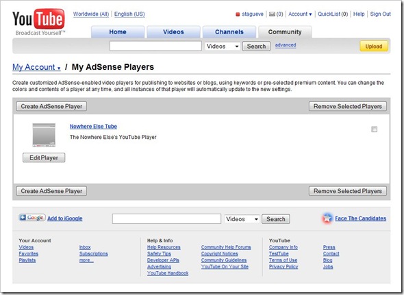Open the TestTube link

(279, 254)
